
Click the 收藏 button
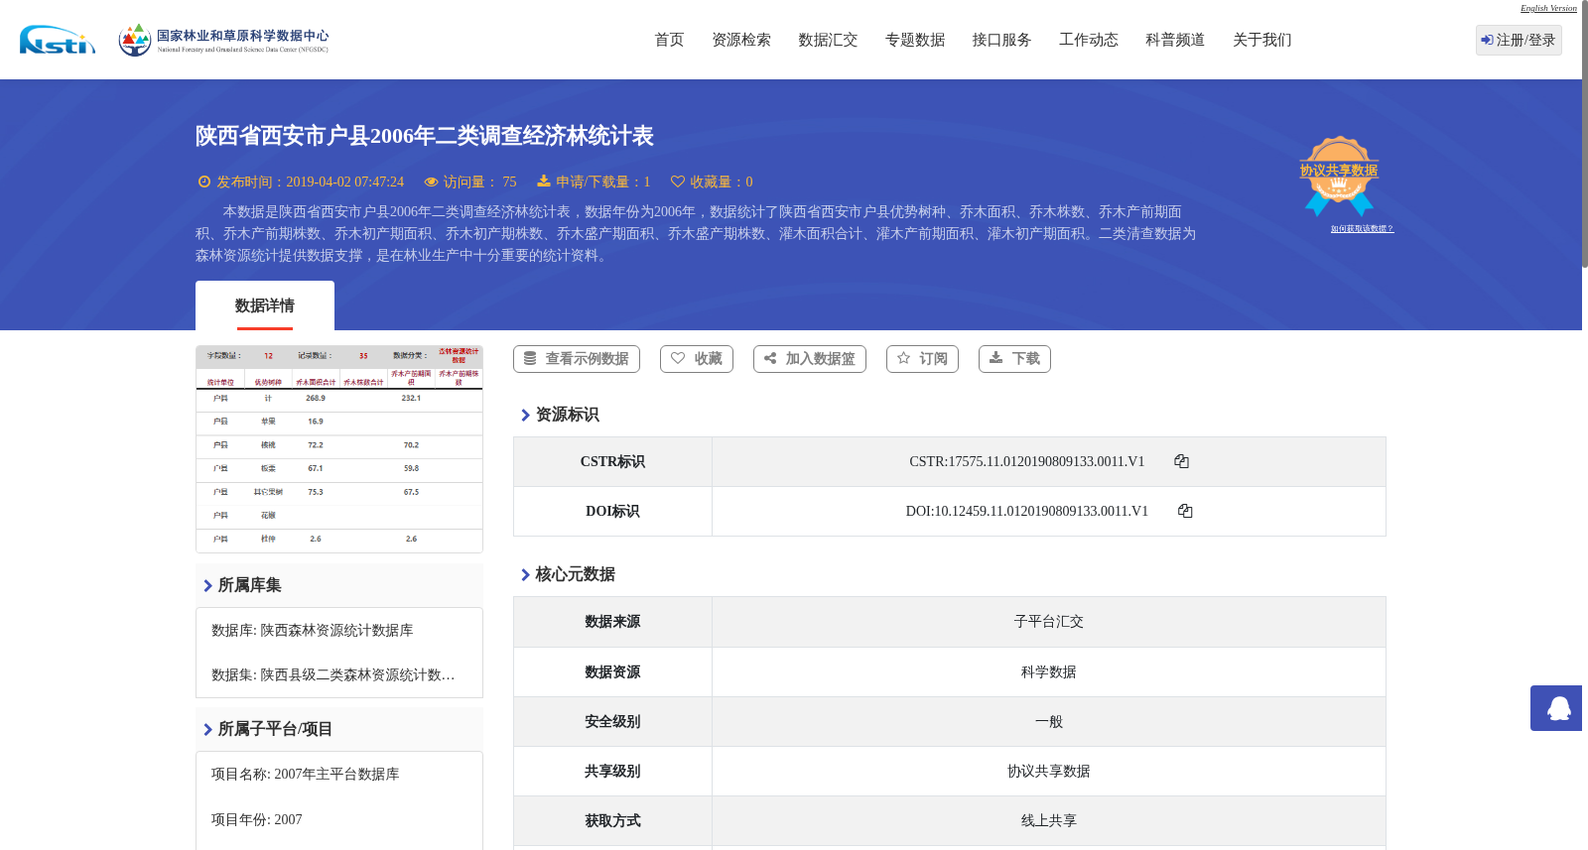coord(697,359)
